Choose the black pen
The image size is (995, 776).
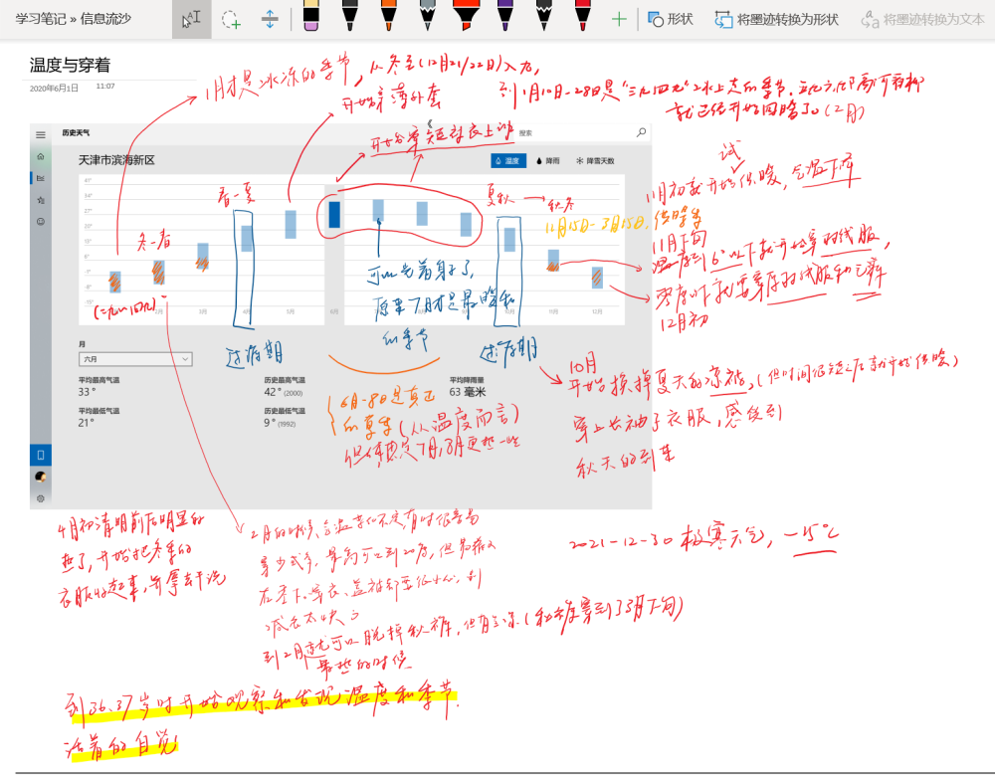tap(349, 16)
